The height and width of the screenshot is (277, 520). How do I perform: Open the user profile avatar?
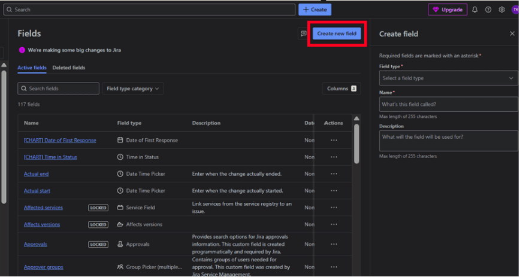515,10
